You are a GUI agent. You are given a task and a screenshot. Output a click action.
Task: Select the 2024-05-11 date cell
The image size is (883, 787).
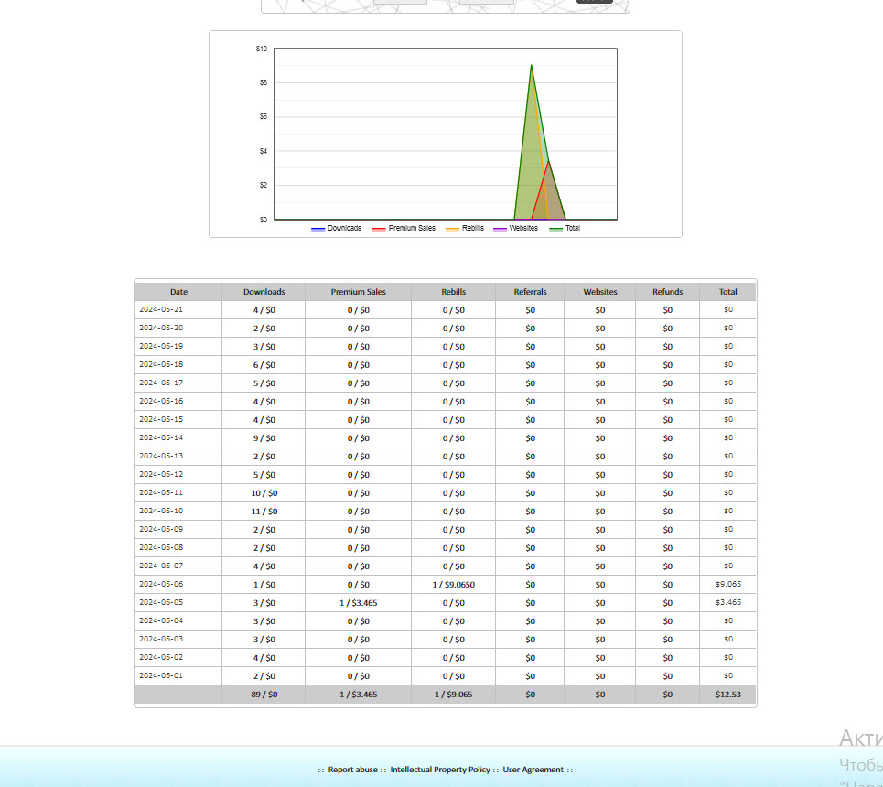pos(178,493)
